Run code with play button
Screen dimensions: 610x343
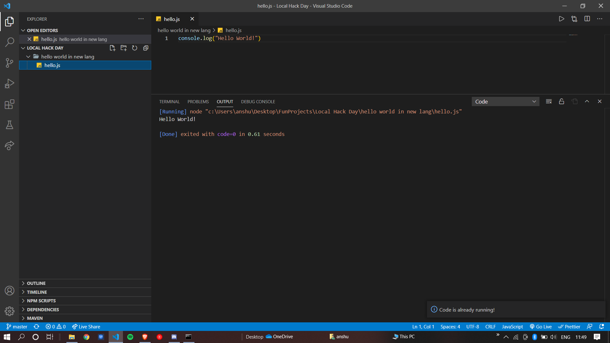pyautogui.click(x=561, y=19)
